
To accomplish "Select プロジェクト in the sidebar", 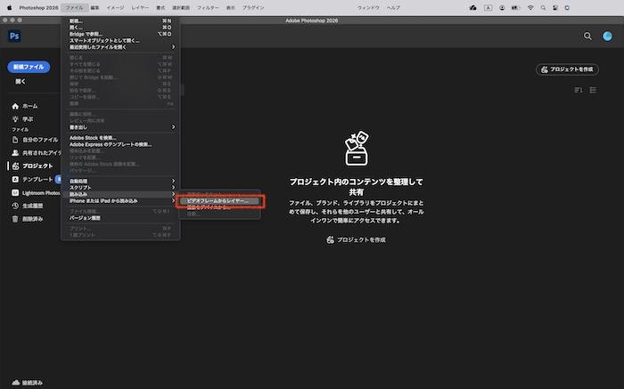I will [x=32, y=166].
